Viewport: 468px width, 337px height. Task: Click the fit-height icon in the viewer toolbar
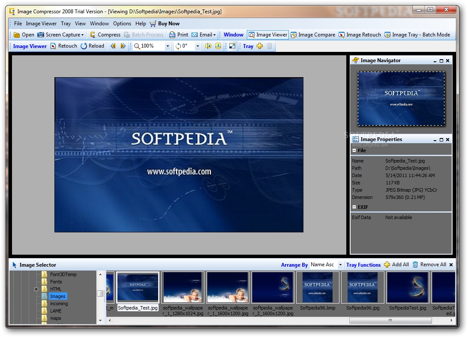[218, 46]
